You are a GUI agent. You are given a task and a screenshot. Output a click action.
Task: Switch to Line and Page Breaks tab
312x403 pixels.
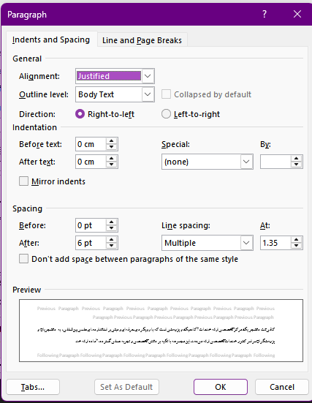[142, 40]
